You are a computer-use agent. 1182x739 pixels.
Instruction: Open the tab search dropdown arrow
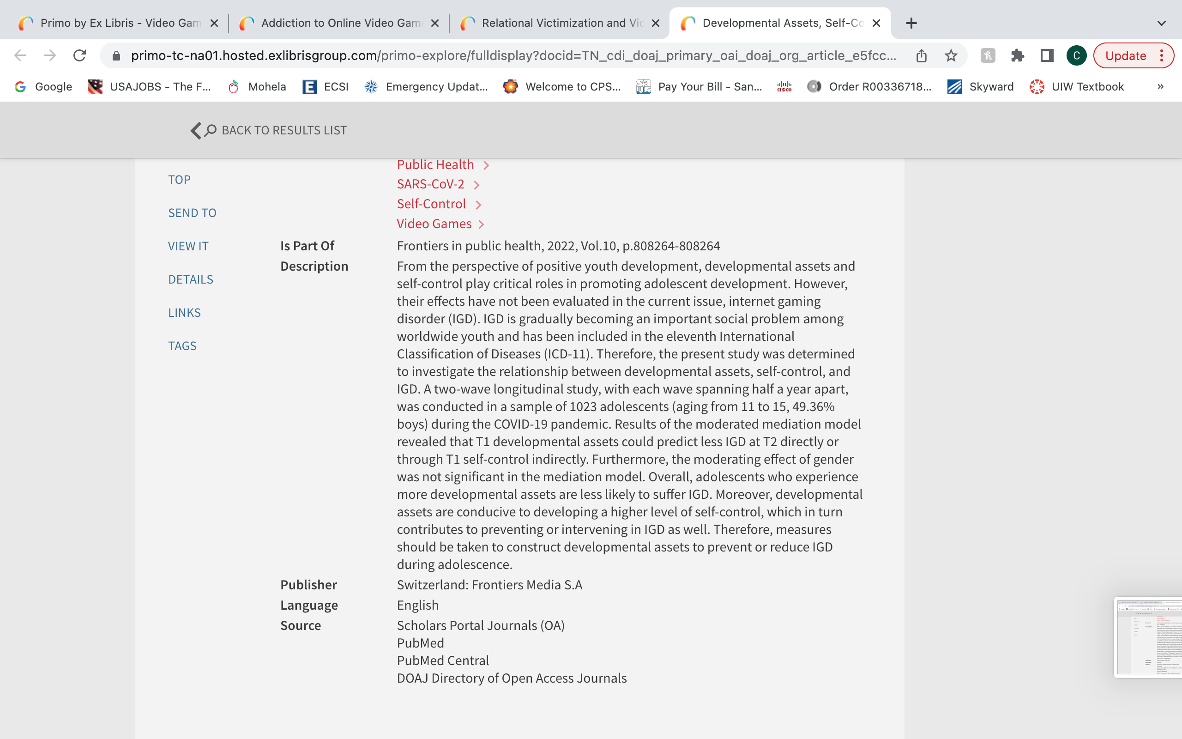coord(1162,23)
